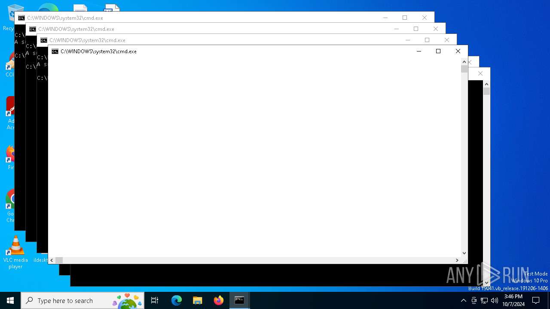Screen dimensions: 550x309
Task: Launch Microsoft Edge from taskbar
Action: tap(177, 300)
